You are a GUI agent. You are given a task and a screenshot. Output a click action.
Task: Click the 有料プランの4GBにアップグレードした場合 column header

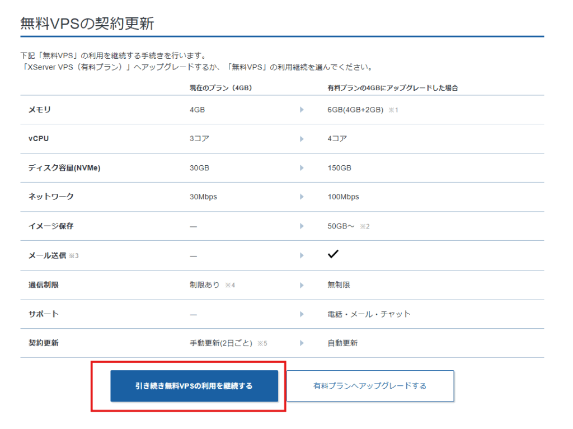point(393,88)
